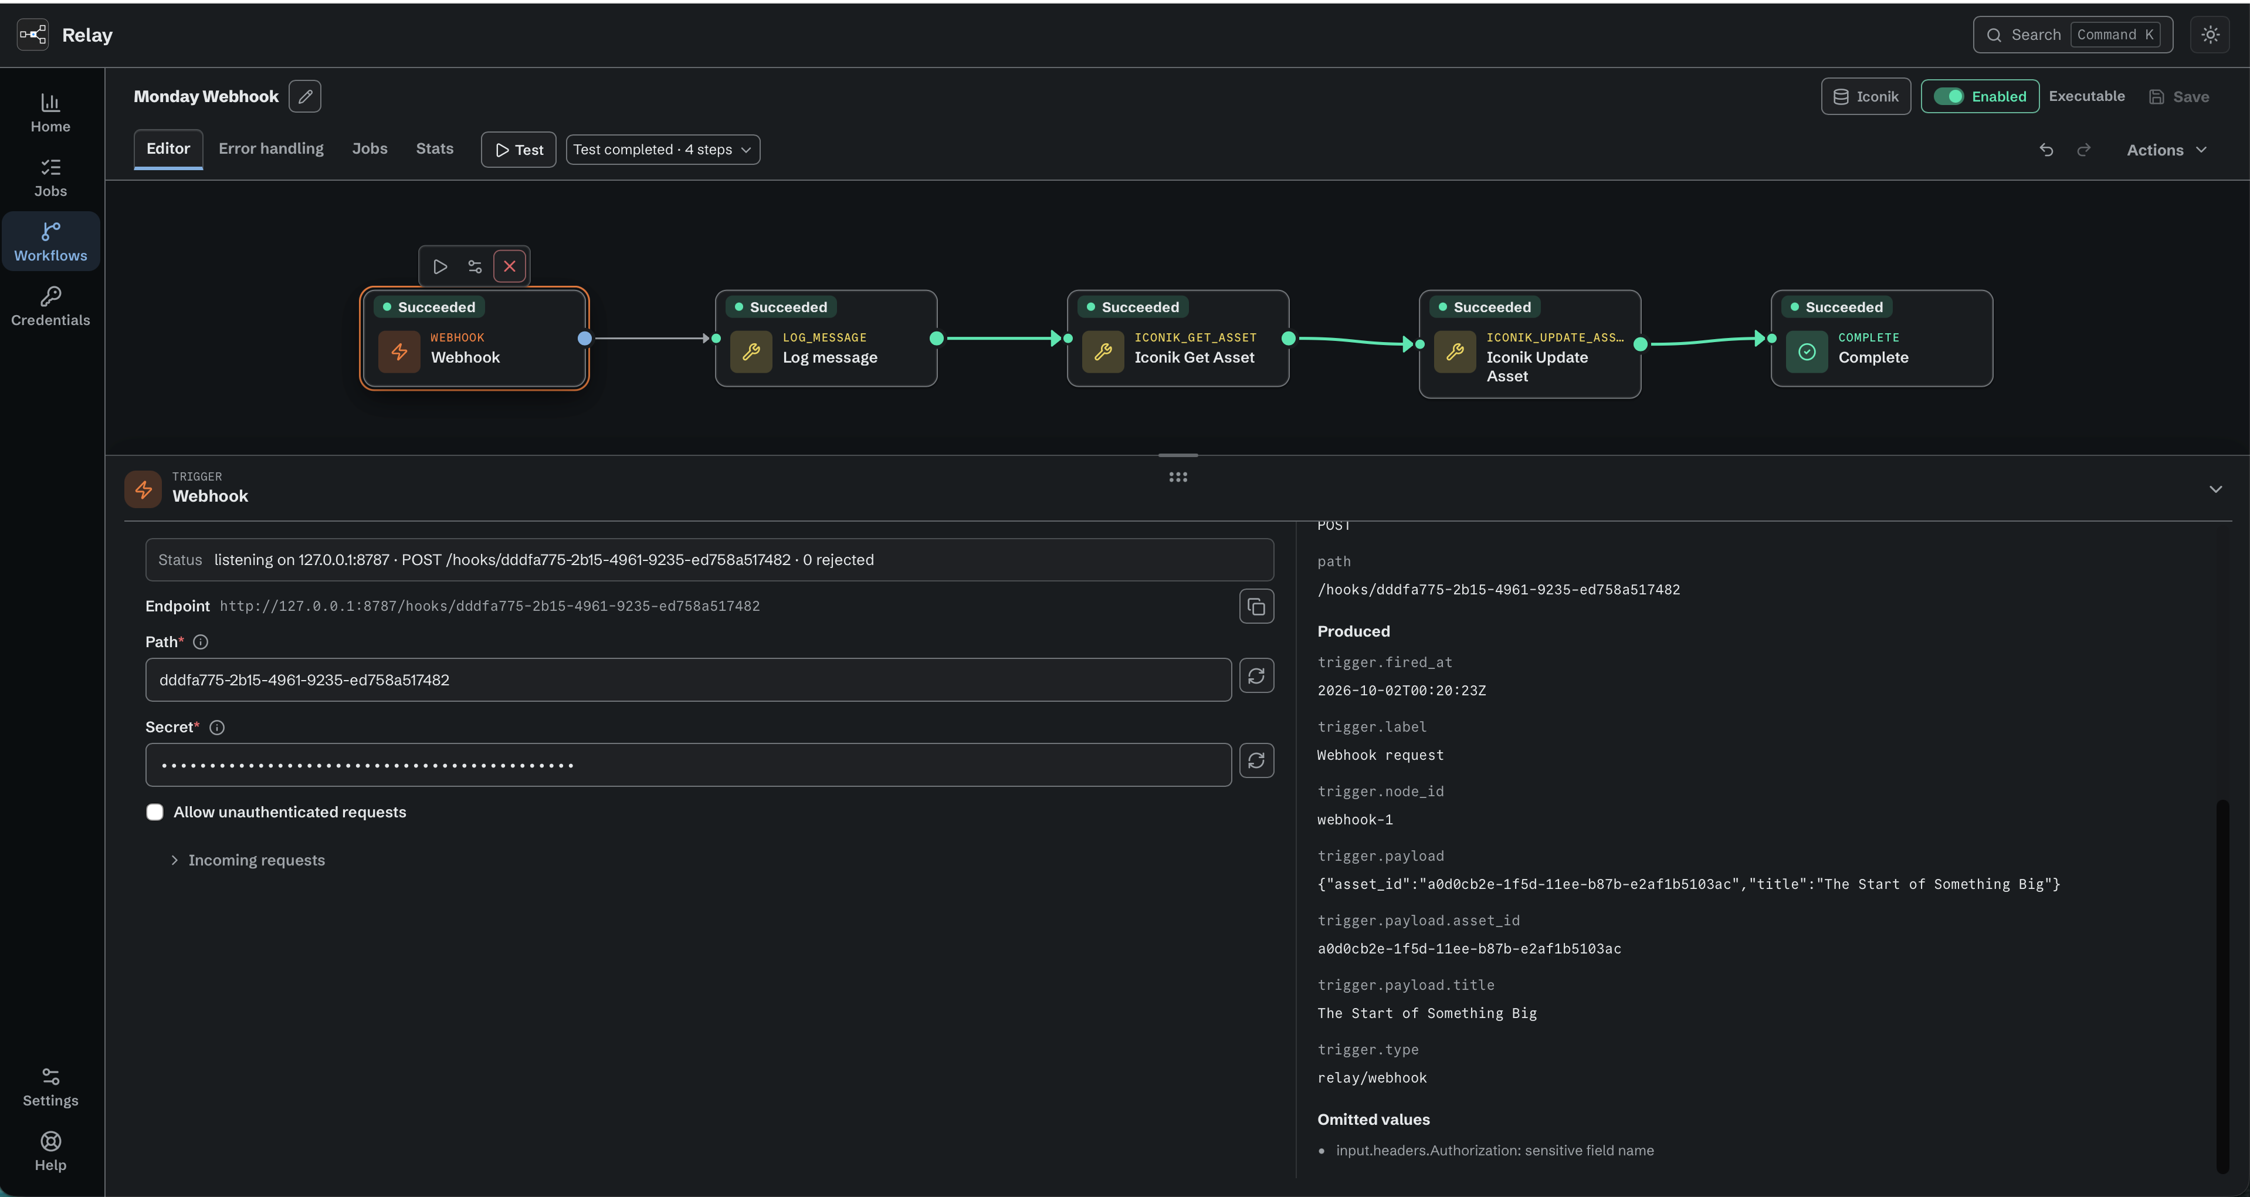Open the Jobs tab
This screenshot has height=1197, width=2250.
pyautogui.click(x=370, y=148)
